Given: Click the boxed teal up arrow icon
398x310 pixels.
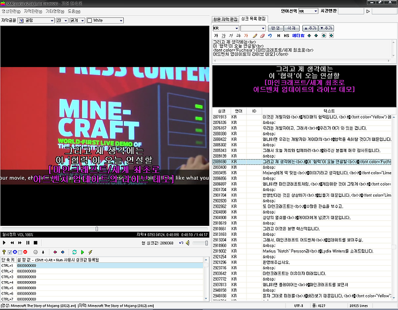Looking at the screenshot, I should [332, 35].
